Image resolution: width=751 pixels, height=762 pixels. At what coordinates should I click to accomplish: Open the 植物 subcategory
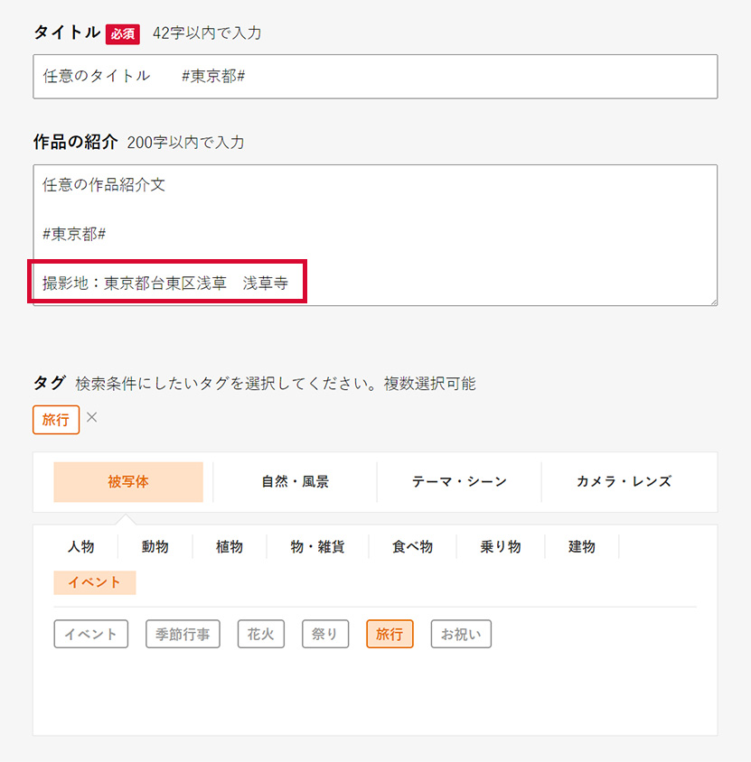click(228, 546)
